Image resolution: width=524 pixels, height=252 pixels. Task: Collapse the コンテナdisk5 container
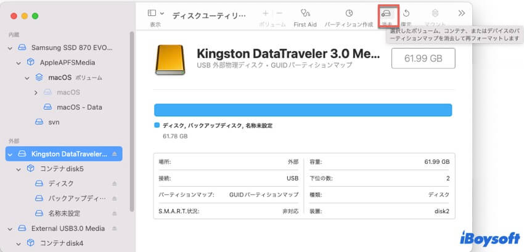pos(19,169)
